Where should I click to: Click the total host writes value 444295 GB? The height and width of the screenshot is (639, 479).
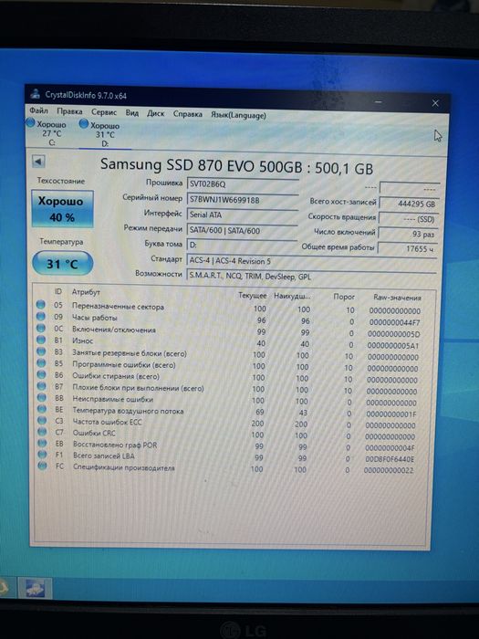409,204
